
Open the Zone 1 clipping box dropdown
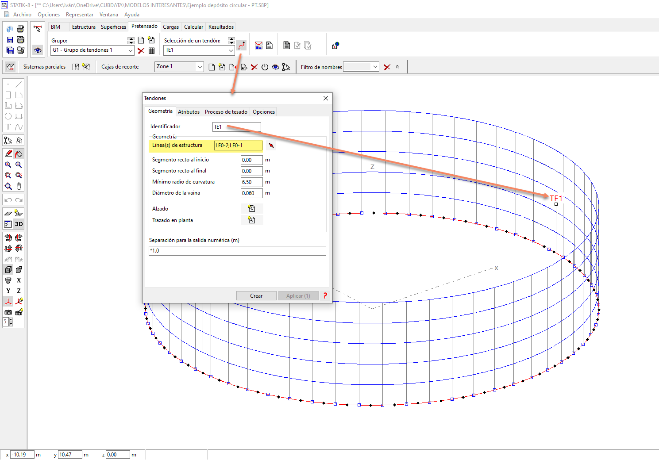pyautogui.click(x=179, y=67)
